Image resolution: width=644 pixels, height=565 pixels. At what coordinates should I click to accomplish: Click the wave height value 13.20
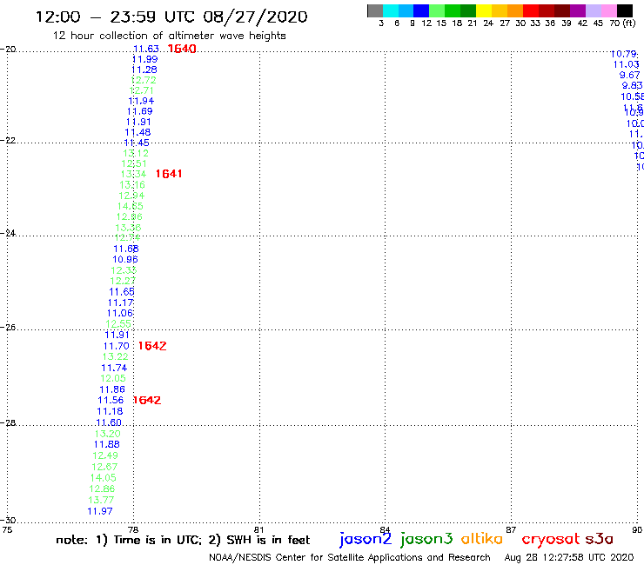tap(108, 434)
